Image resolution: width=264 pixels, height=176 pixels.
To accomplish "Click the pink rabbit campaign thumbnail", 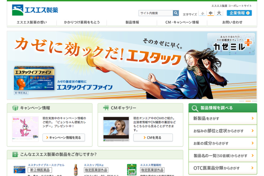I will (x=25, y=129).
